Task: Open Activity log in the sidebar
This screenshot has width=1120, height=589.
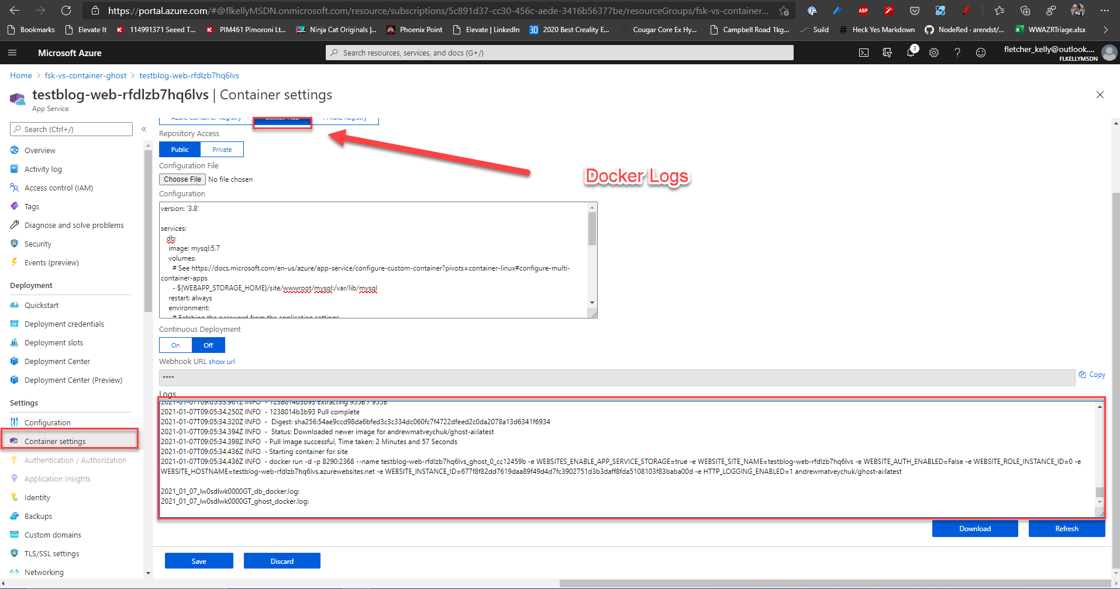Action: [43, 169]
